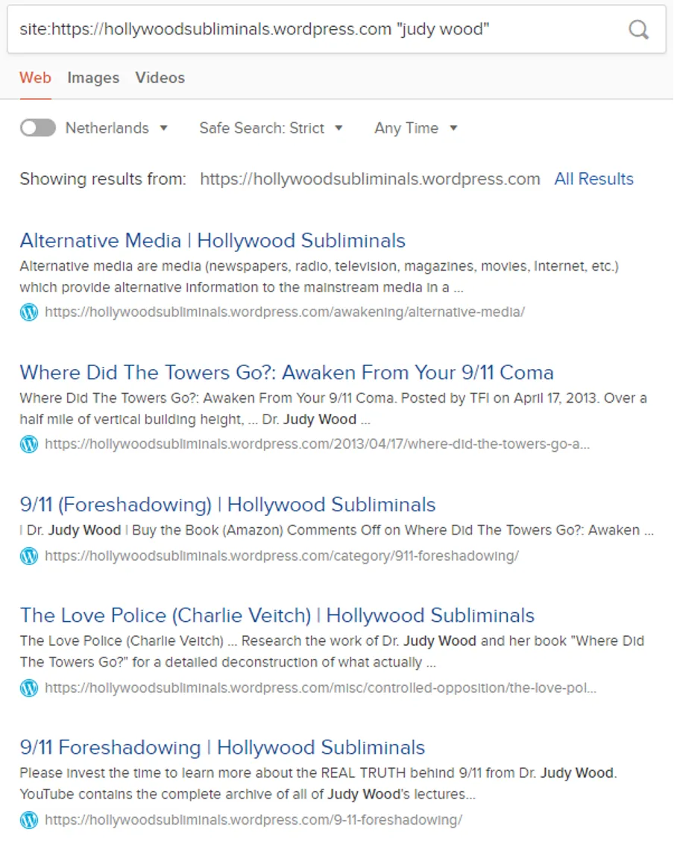Click the 2013/04/17/where-did-the-towers-go URL
The image size is (674, 841).
[317, 444]
